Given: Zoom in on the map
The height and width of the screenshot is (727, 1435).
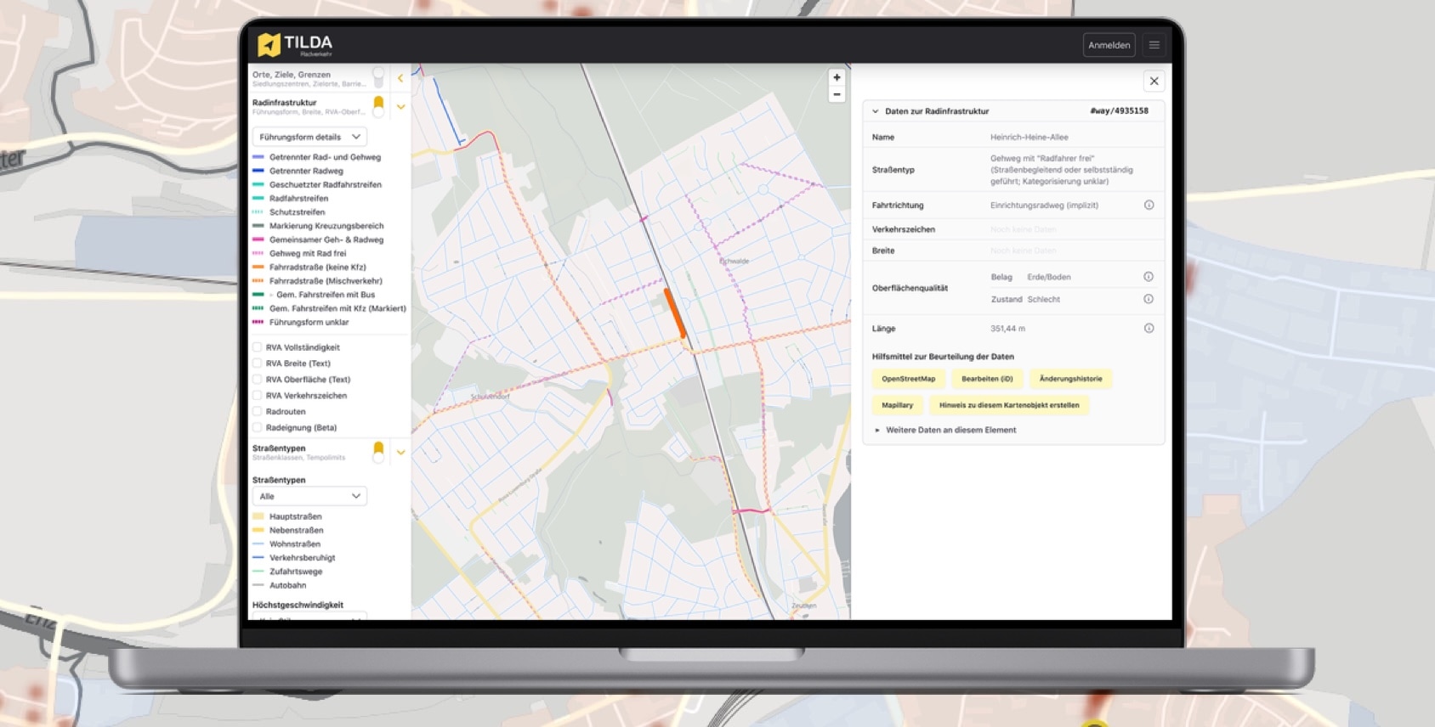Looking at the screenshot, I should coord(837,77).
